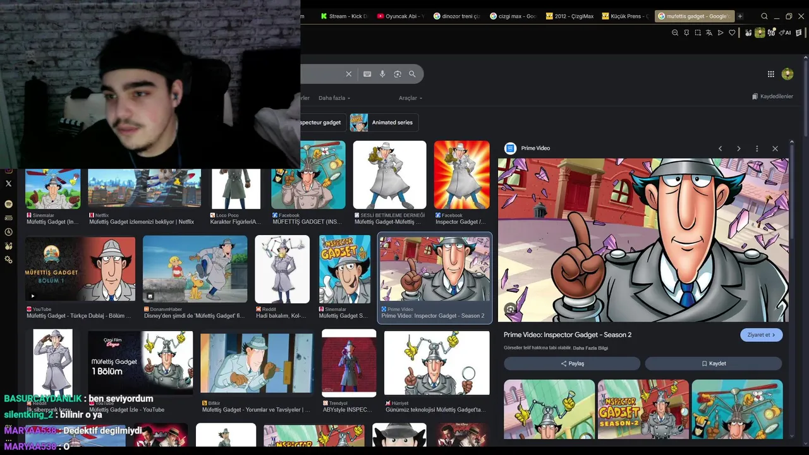
Task: Start voice search with microphone icon
Action: tap(382, 74)
